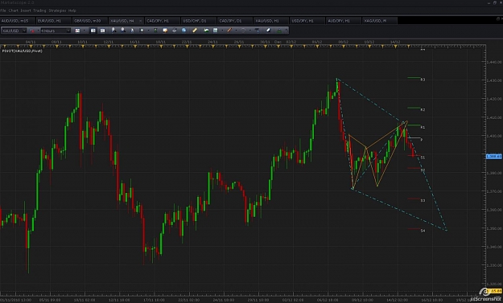Screen dimensions: 503x303
Task: Close the XAU/USD, H4 tab
Action: tap(141, 21)
